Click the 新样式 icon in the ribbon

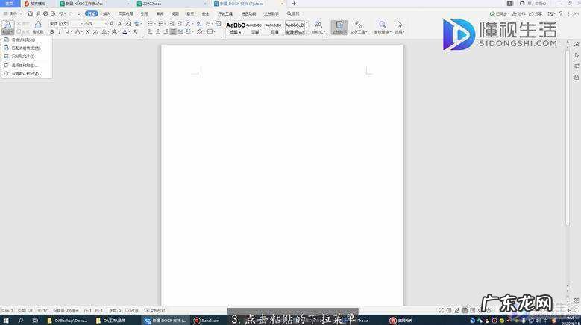click(318, 28)
